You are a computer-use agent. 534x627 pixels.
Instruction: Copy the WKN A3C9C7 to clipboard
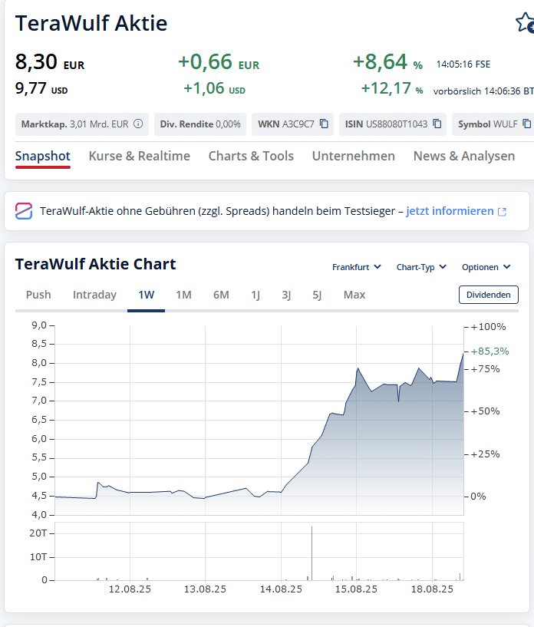[x=324, y=124]
